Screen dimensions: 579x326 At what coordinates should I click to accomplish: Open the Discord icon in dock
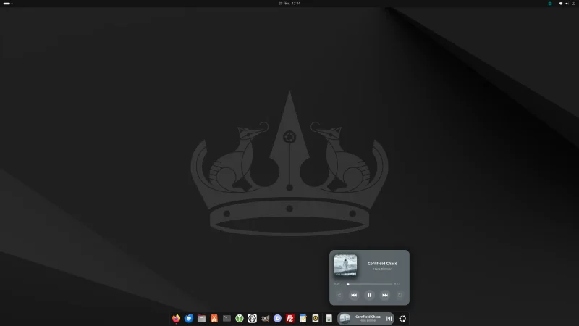(277, 318)
